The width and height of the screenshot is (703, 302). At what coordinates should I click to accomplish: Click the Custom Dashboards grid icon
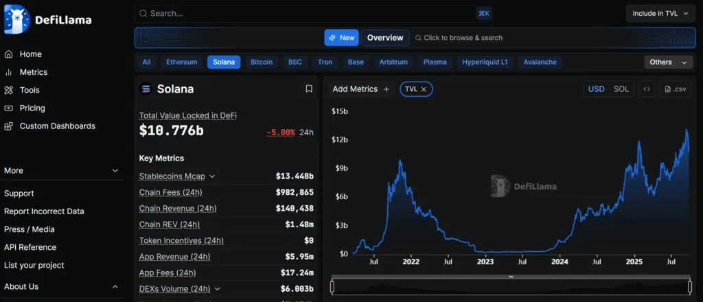(x=8, y=126)
